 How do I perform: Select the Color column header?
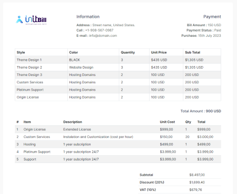(x=73, y=52)
